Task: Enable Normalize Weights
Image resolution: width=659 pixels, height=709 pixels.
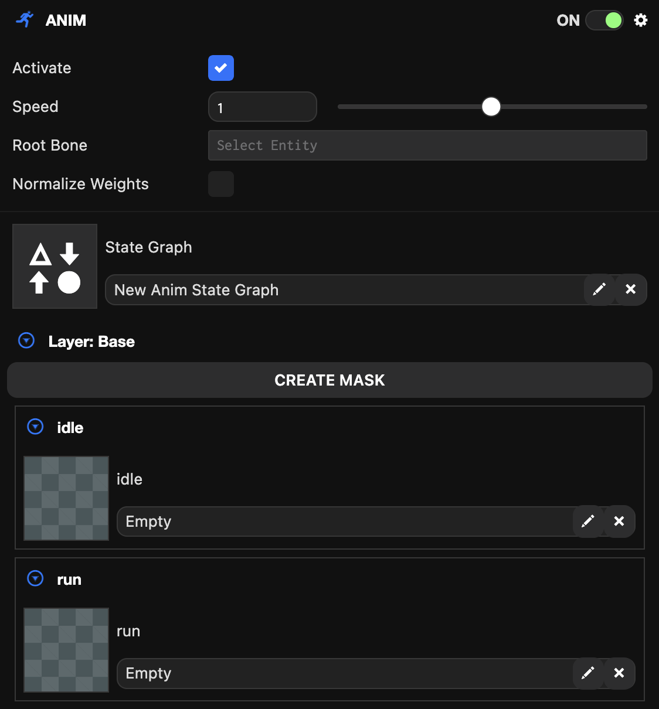Action: point(221,184)
